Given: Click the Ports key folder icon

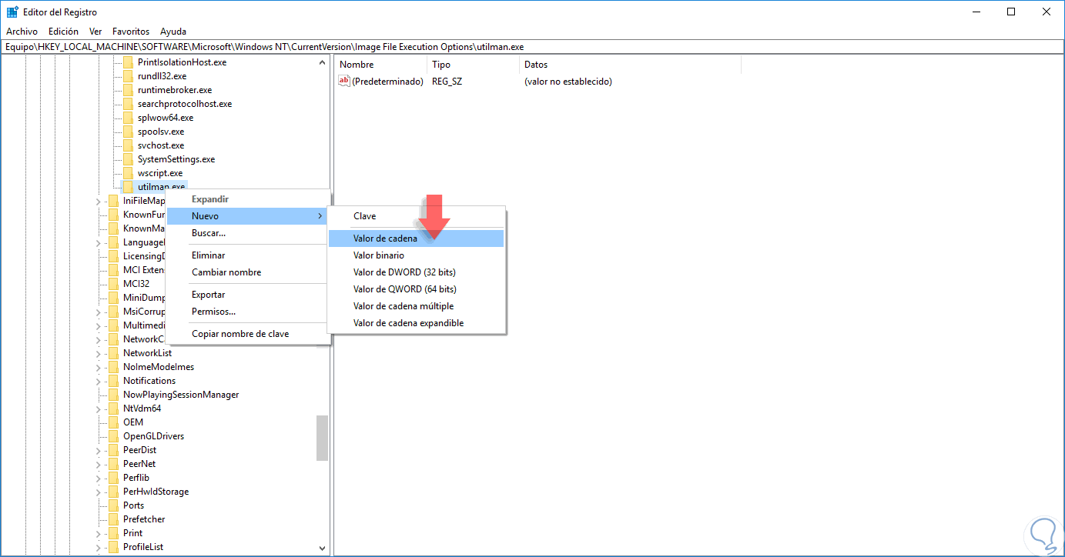Looking at the screenshot, I should 114,505.
